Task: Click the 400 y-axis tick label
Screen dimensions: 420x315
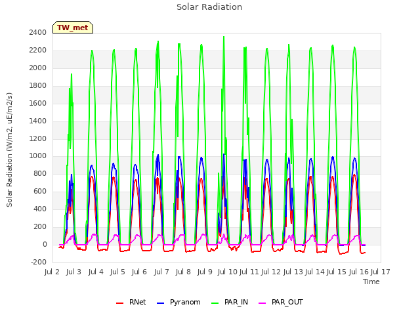Action: point(40,209)
